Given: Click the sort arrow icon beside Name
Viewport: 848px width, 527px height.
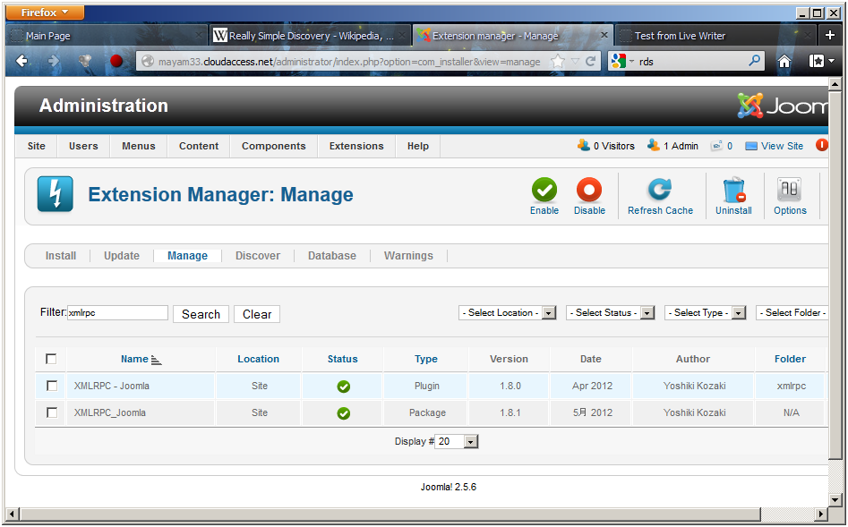Looking at the screenshot, I should (x=157, y=360).
